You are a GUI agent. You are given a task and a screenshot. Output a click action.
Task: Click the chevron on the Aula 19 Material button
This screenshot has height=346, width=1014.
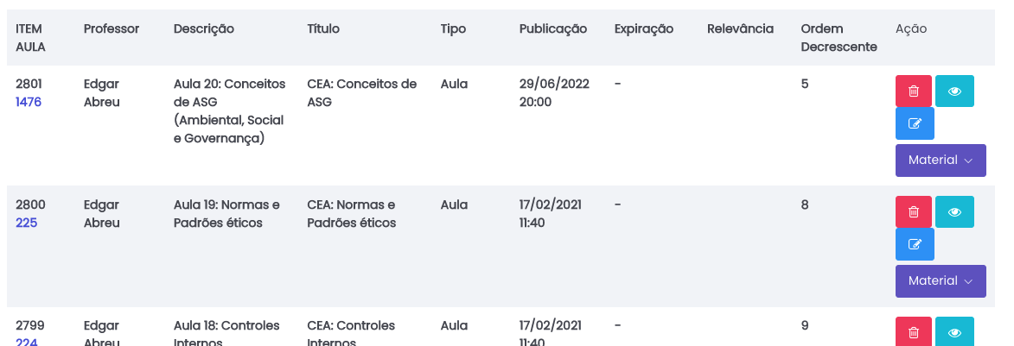(968, 281)
